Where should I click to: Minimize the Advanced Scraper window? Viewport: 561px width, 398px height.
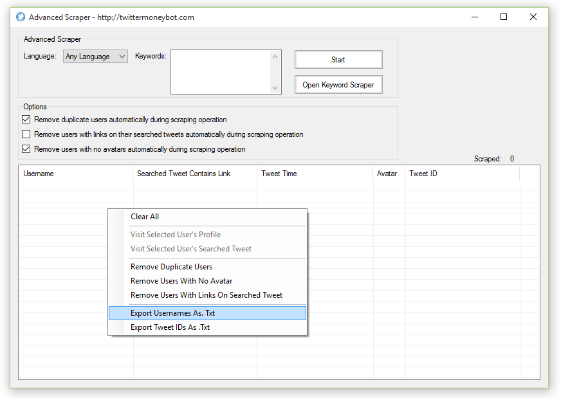(x=475, y=17)
